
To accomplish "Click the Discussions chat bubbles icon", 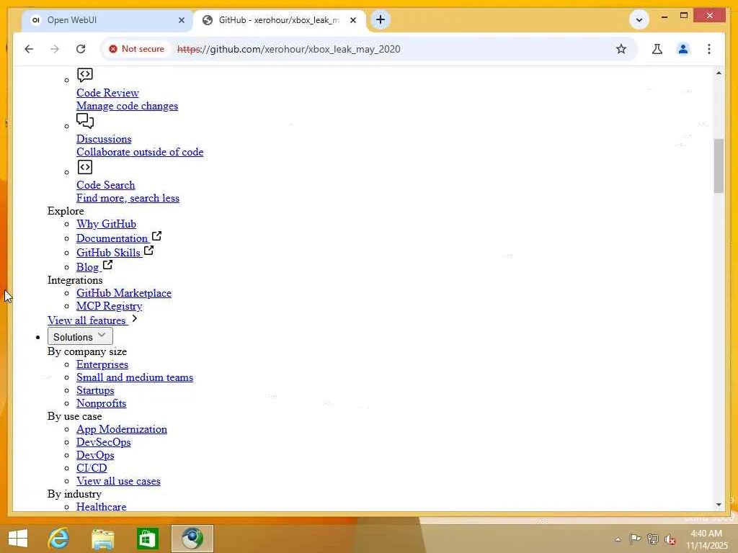I will tap(85, 121).
